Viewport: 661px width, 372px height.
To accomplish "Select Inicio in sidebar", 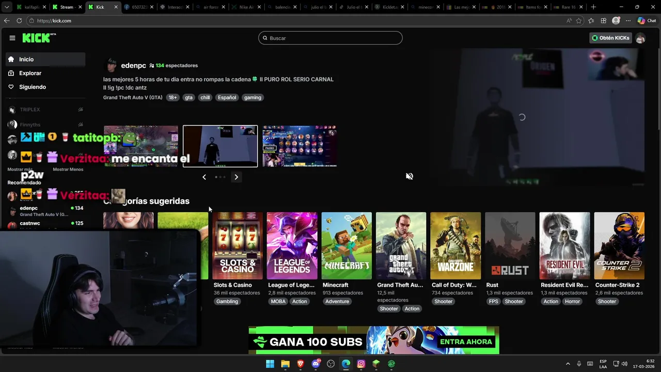I will click(x=45, y=59).
